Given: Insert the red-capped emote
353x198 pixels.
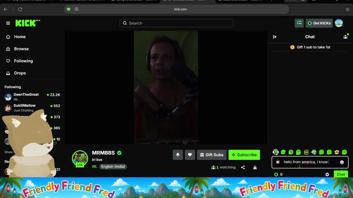Looking at the screenshot, I should [337, 152].
